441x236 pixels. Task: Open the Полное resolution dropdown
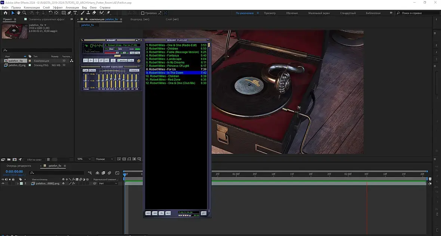click(105, 159)
